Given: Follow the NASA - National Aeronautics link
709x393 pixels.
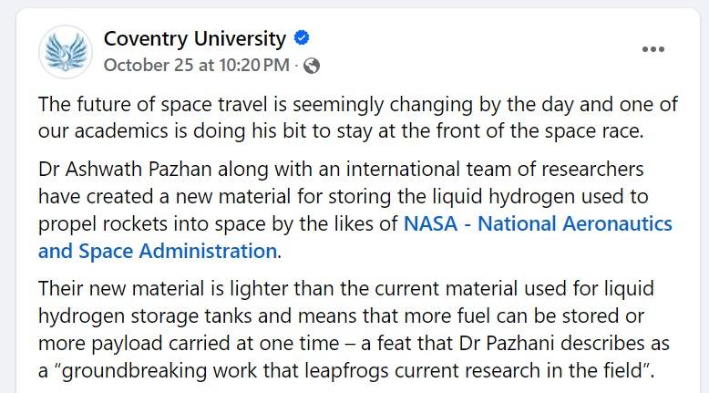Looking at the screenshot, I should coord(538,223).
